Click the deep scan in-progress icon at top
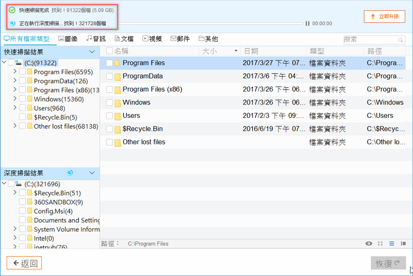 12,23
